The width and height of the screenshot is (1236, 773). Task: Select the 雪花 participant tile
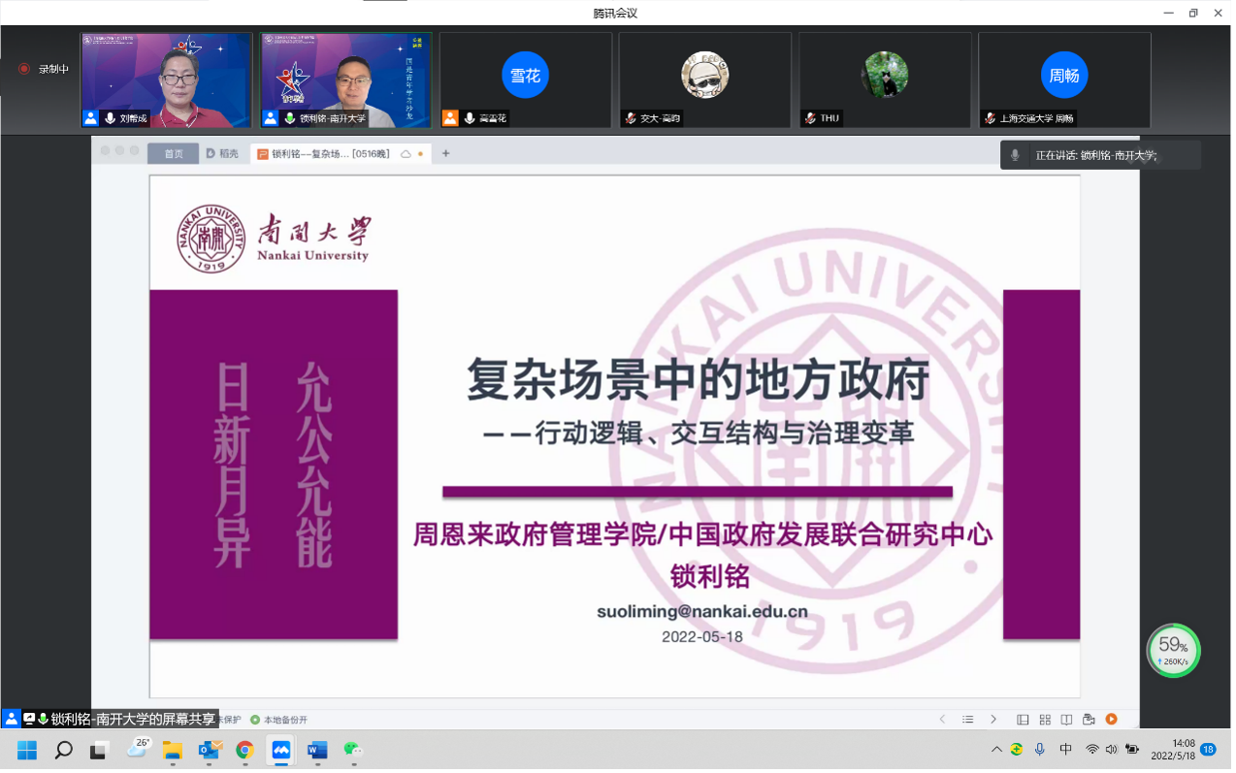(526, 81)
